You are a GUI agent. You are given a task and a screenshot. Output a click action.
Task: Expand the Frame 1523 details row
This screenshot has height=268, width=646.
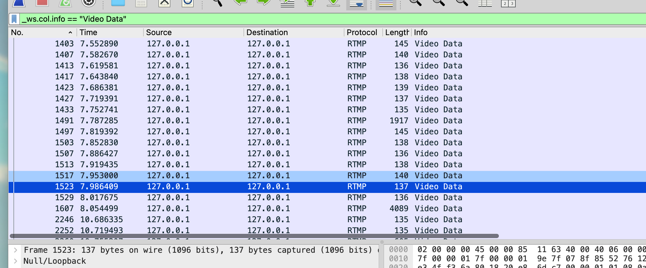click(16, 250)
